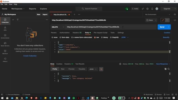Open collections panel more options ellipsis
Screen dimensions: 178x100
(x=47, y=20)
